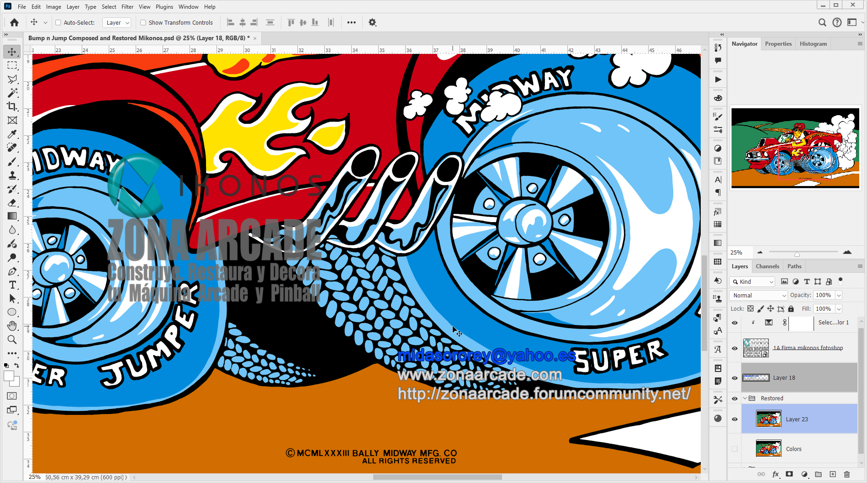The width and height of the screenshot is (867, 483).
Task: Go to Photoshop Home screen
Action: click(15, 22)
